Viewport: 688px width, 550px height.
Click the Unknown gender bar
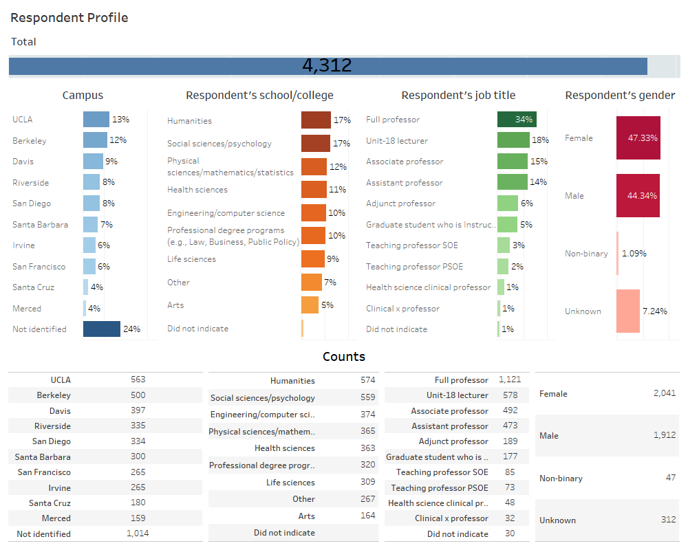pyautogui.click(x=630, y=311)
